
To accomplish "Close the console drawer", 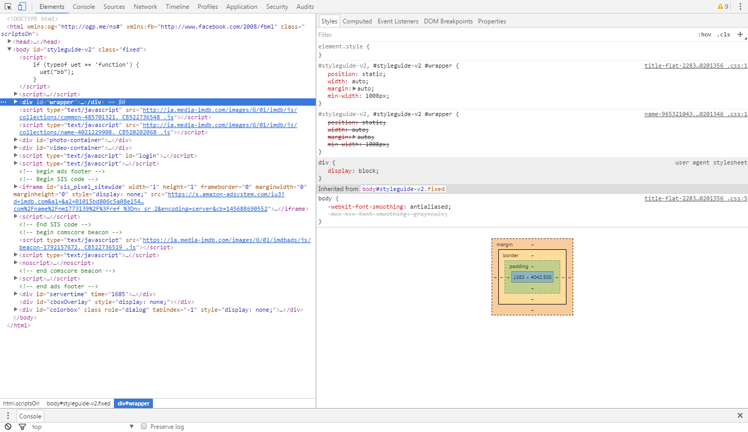I will point(740,415).
